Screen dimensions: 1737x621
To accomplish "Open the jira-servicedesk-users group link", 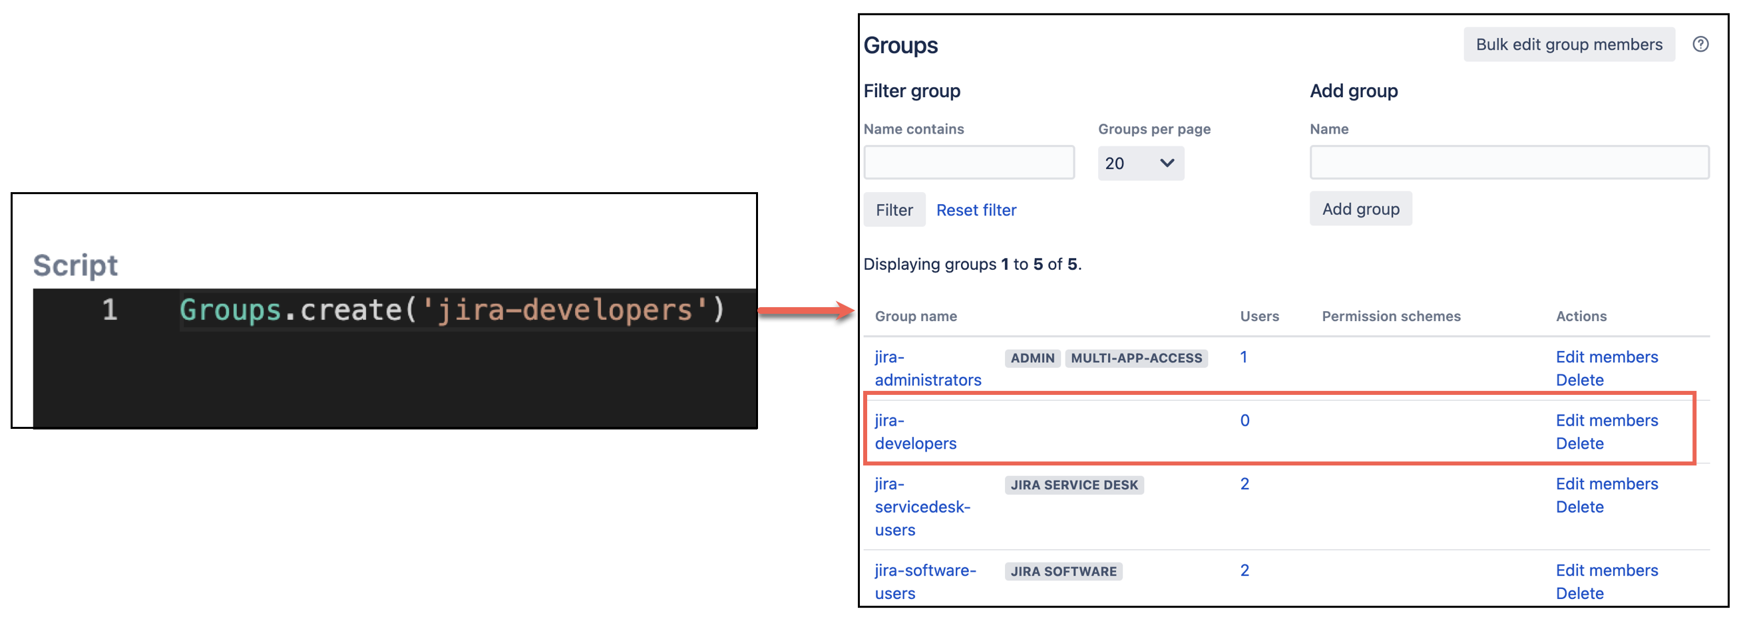I will point(922,507).
